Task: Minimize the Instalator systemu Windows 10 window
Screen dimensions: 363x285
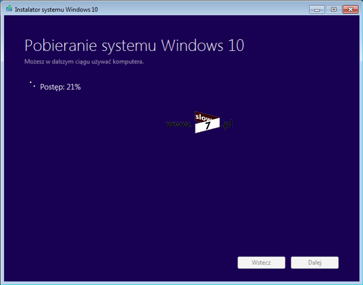Action: [x=317, y=10]
